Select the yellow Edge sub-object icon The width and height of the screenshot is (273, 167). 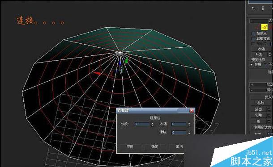tap(264, 27)
